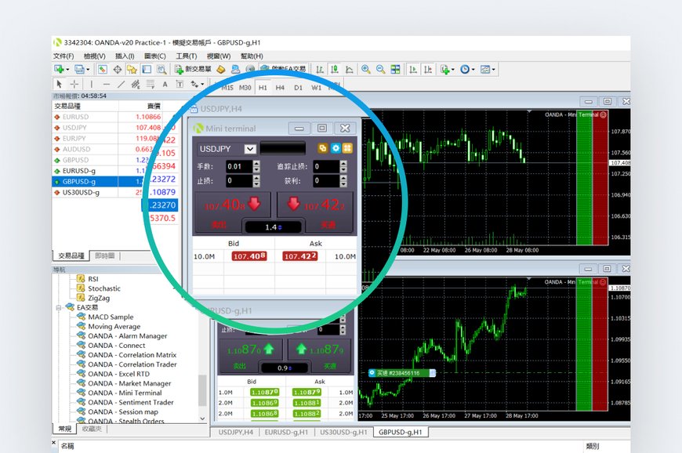682x453 pixels.
Task: Switch to the H4 timeframe button
Action: [280, 88]
